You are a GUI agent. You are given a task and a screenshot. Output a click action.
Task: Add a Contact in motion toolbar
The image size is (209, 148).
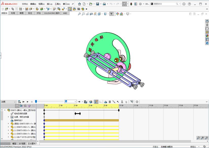122,102
